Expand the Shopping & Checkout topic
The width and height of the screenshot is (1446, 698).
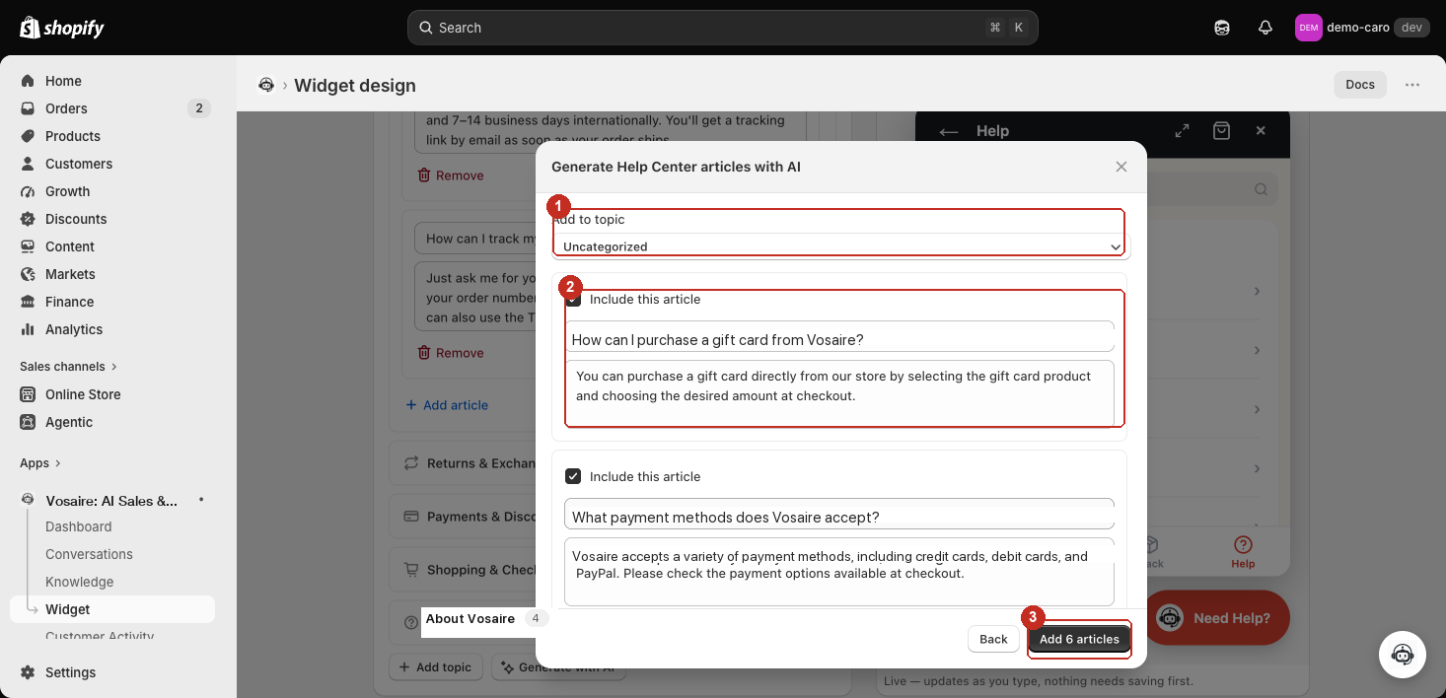coord(464,570)
